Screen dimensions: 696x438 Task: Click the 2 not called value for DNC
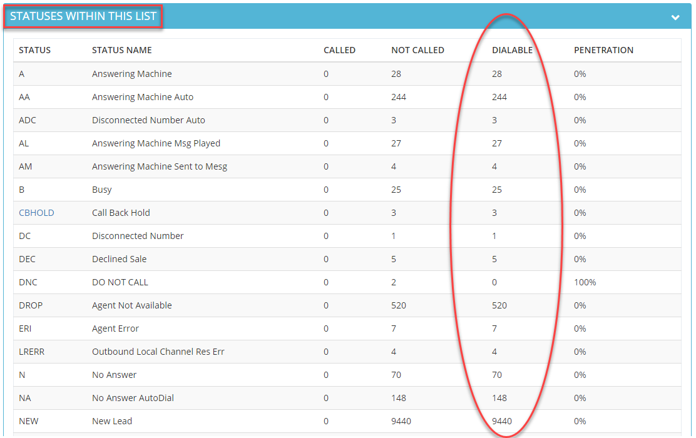[393, 282]
